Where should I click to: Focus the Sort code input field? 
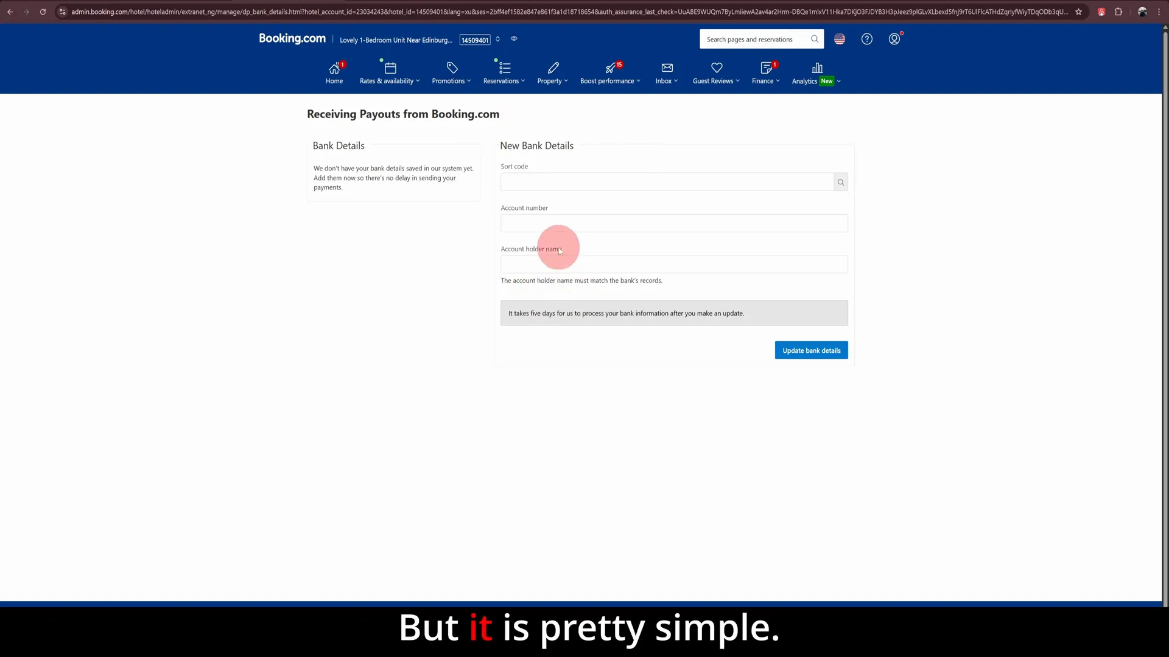click(x=667, y=182)
